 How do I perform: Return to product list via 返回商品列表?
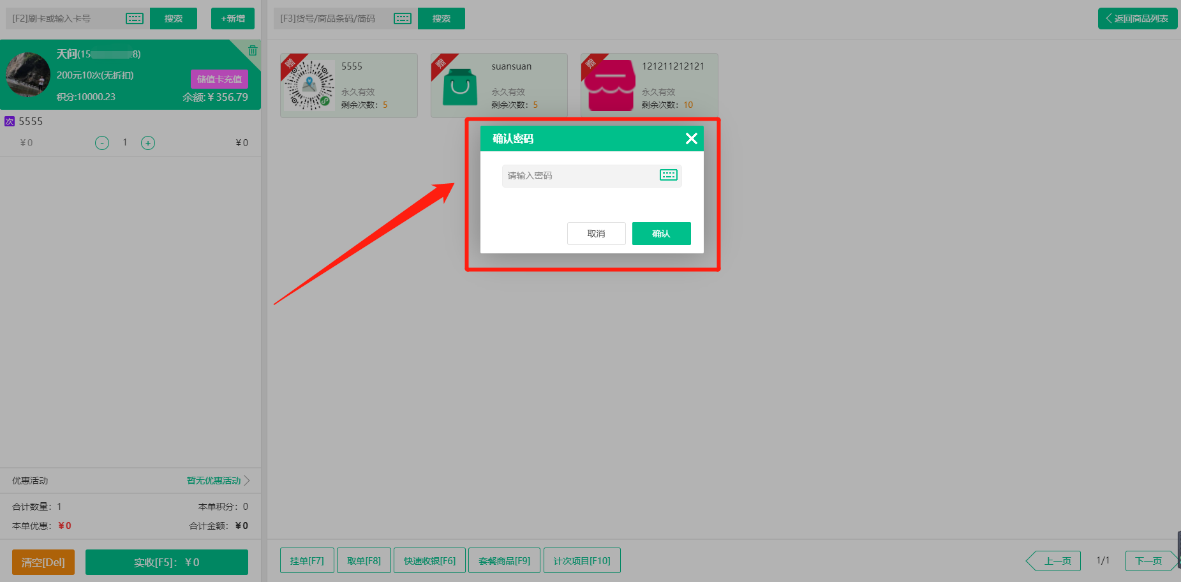(1137, 19)
